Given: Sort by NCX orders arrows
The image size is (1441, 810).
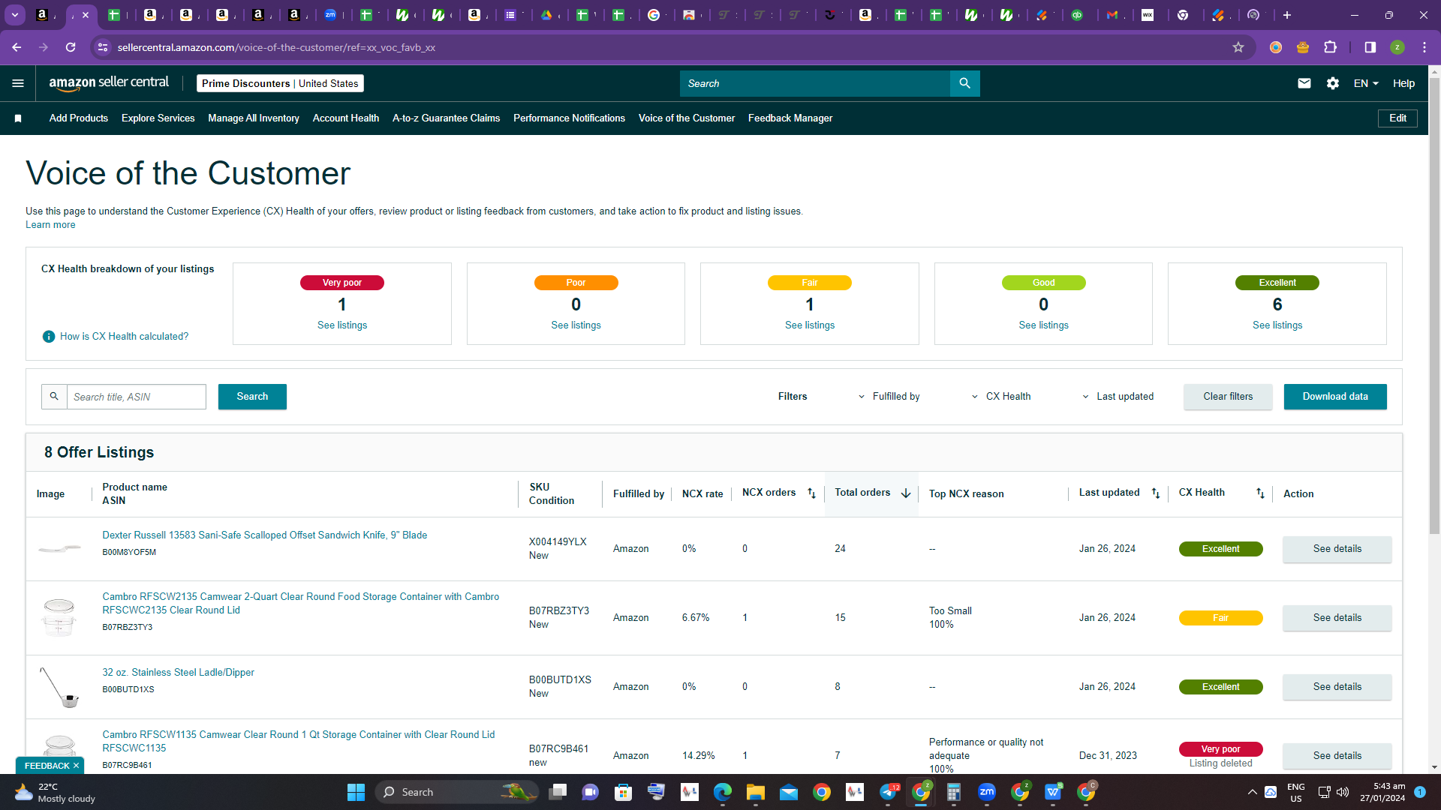Looking at the screenshot, I should [811, 493].
